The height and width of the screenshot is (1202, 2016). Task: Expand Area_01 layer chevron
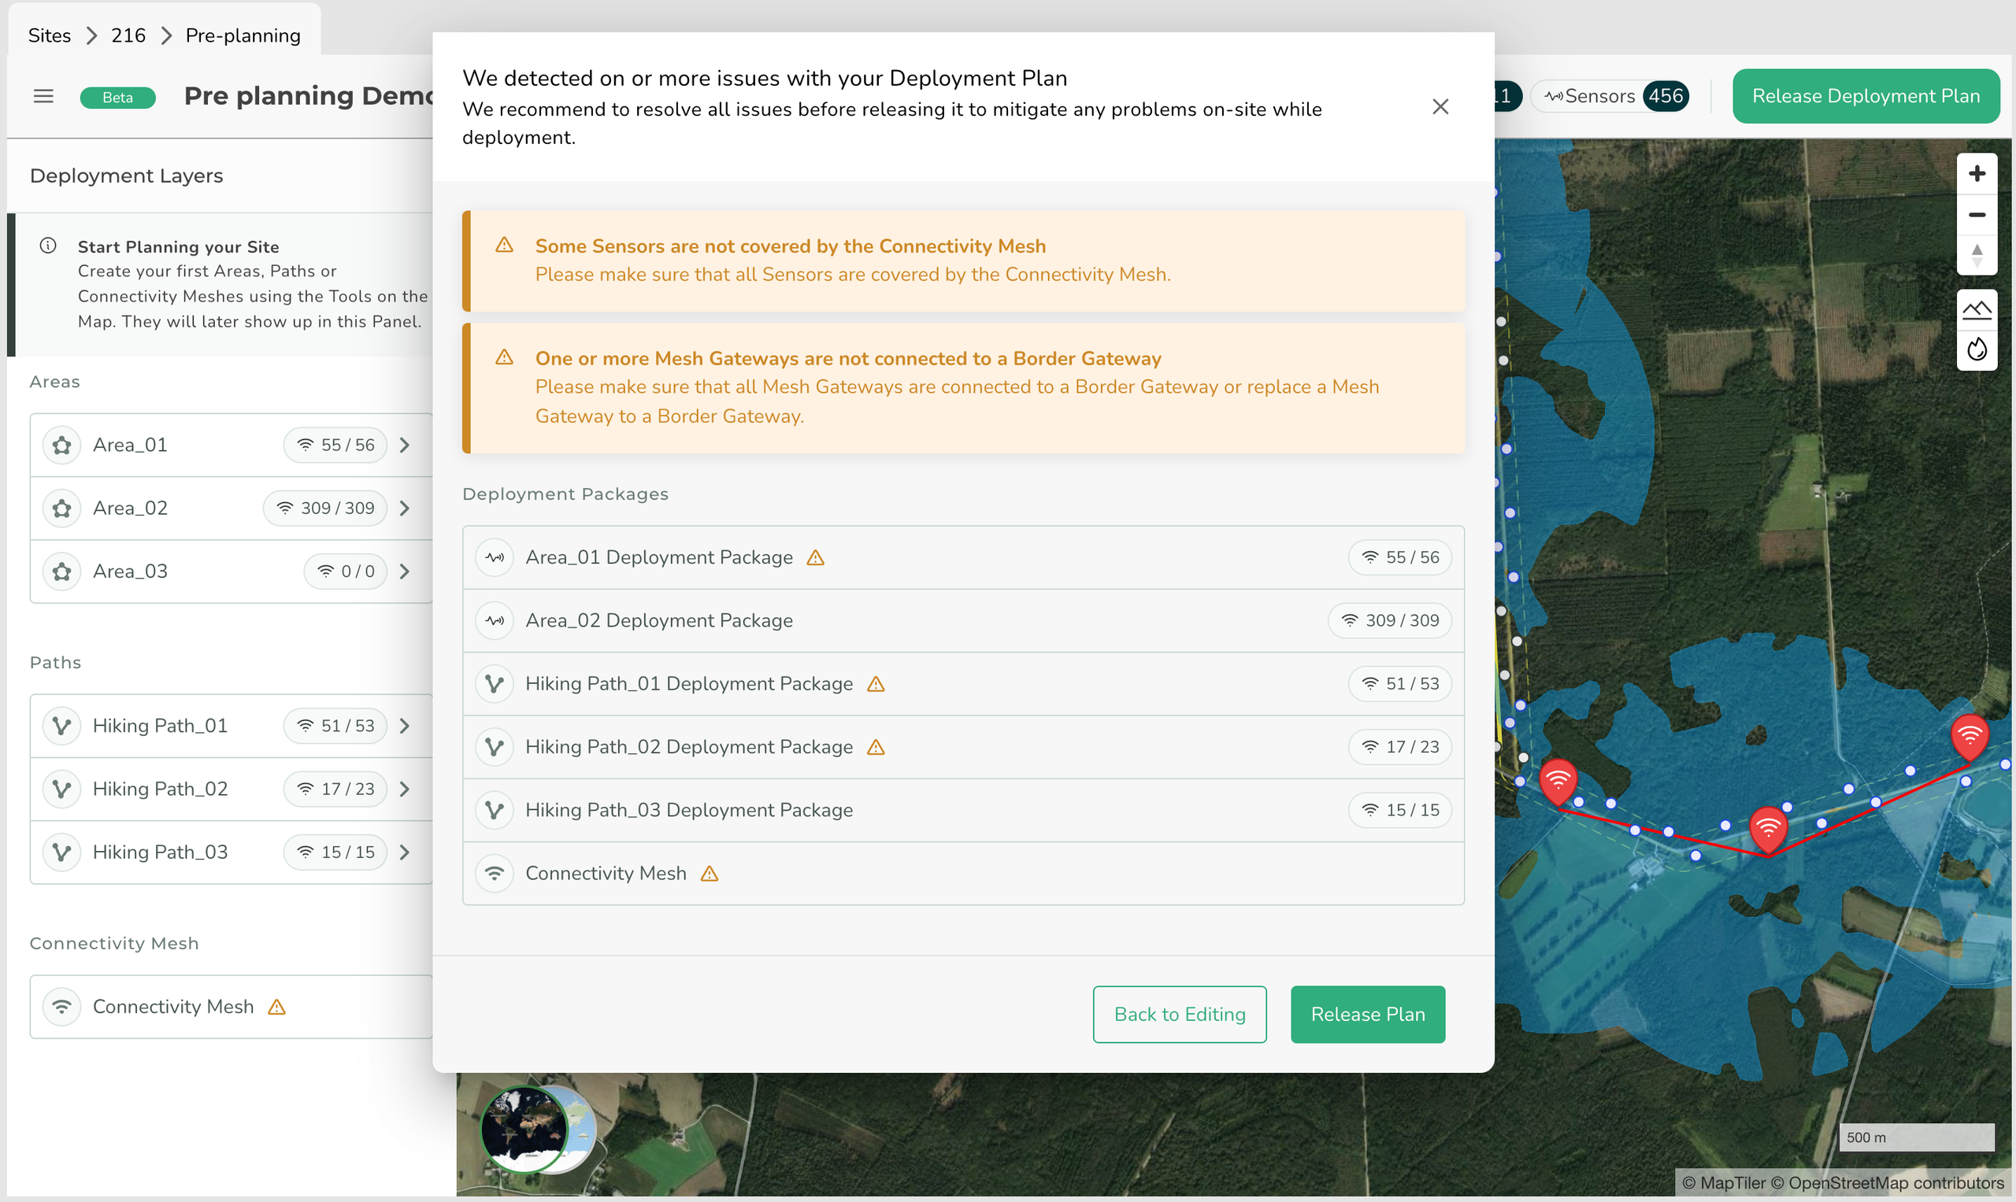[404, 445]
